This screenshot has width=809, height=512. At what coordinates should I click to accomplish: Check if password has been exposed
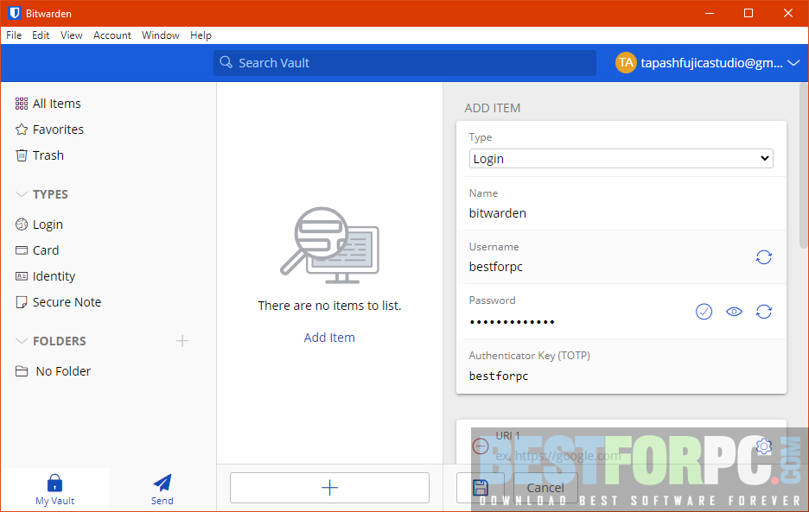click(x=704, y=312)
